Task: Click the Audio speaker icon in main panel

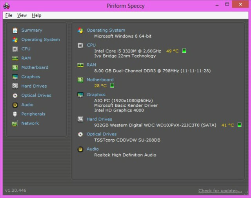Action: coord(80,149)
